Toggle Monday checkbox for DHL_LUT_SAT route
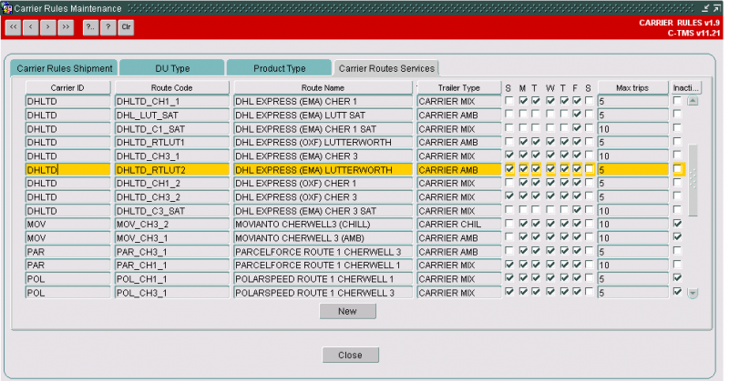 tap(523, 114)
